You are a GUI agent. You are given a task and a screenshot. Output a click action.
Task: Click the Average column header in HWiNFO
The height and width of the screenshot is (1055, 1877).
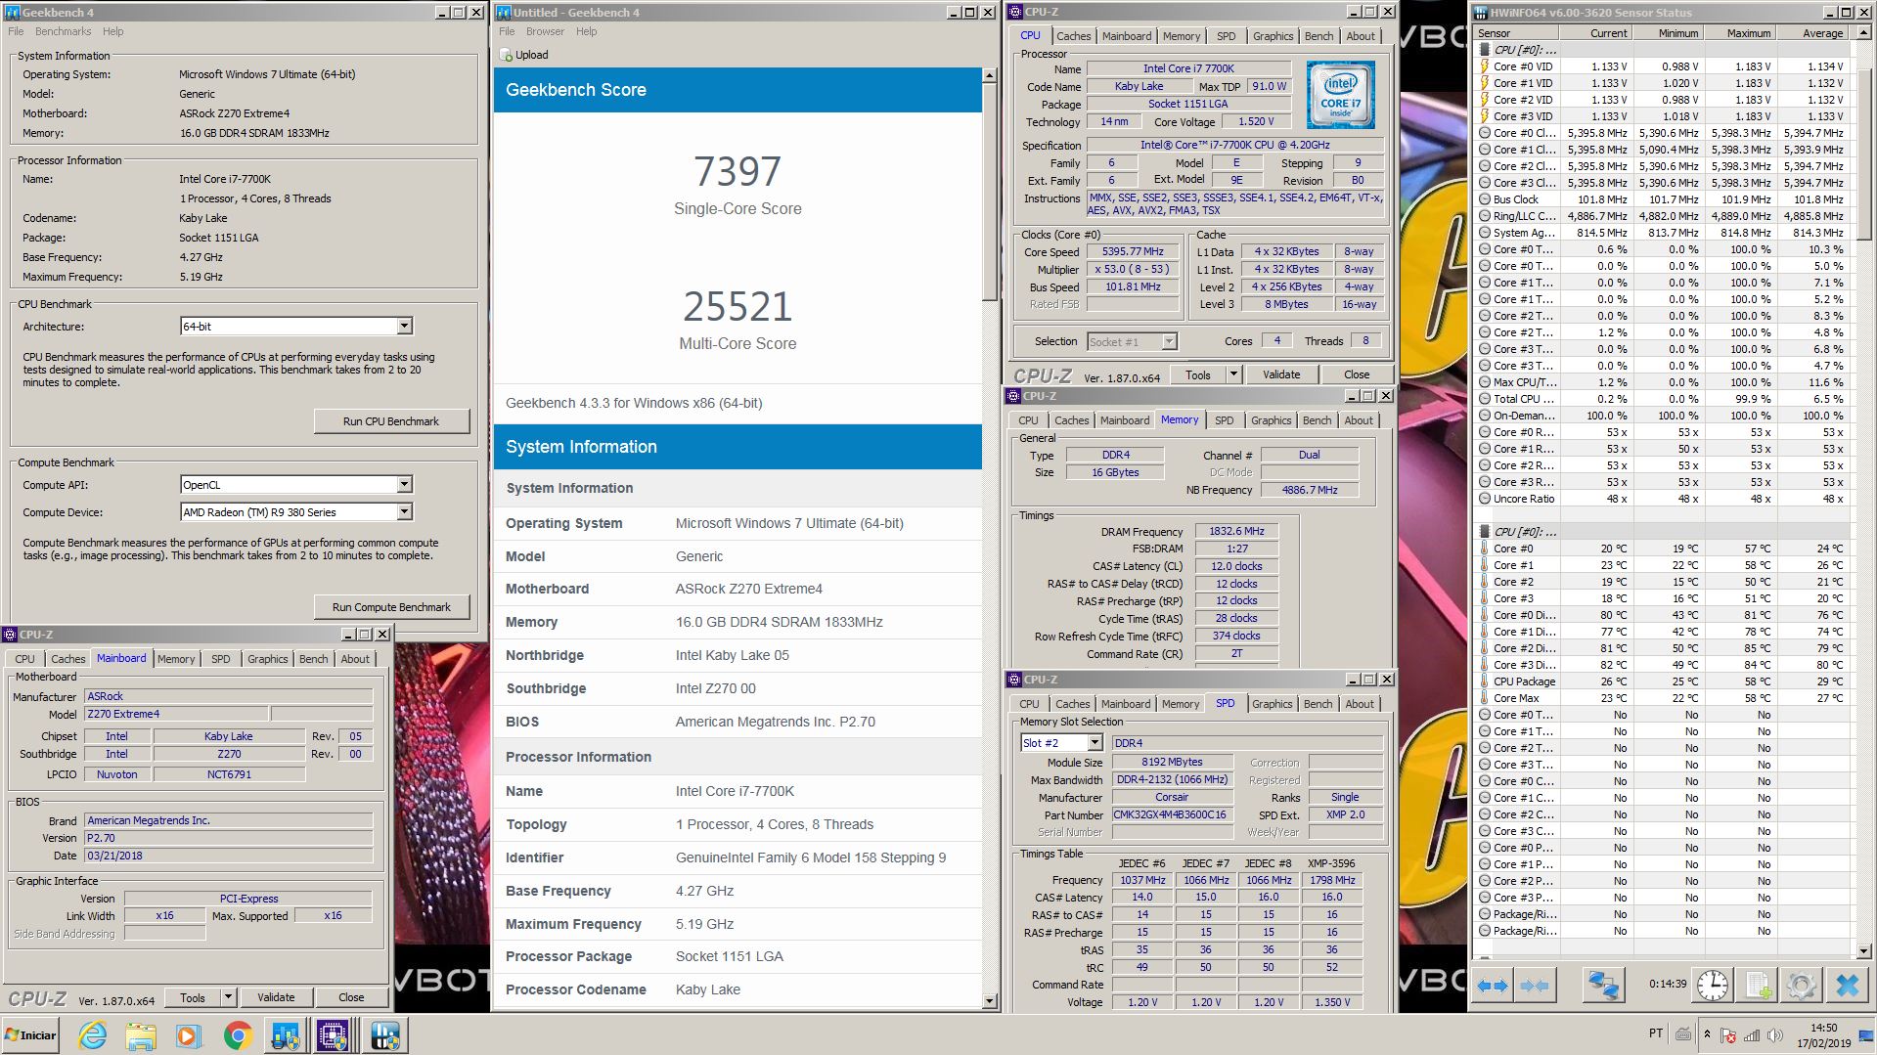[1814, 33]
